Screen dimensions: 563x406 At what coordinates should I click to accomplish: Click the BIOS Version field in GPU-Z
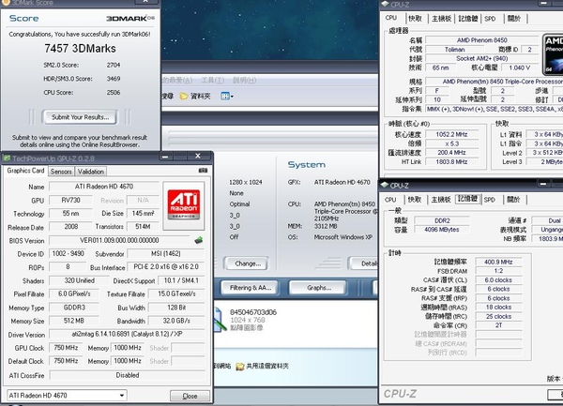coord(119,240)
